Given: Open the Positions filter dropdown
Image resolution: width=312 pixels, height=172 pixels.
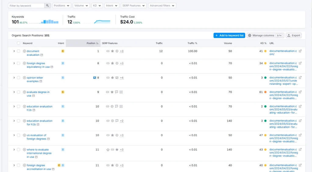Looking at the screenshot, I should pyautogui.click(x=62, y=5).
